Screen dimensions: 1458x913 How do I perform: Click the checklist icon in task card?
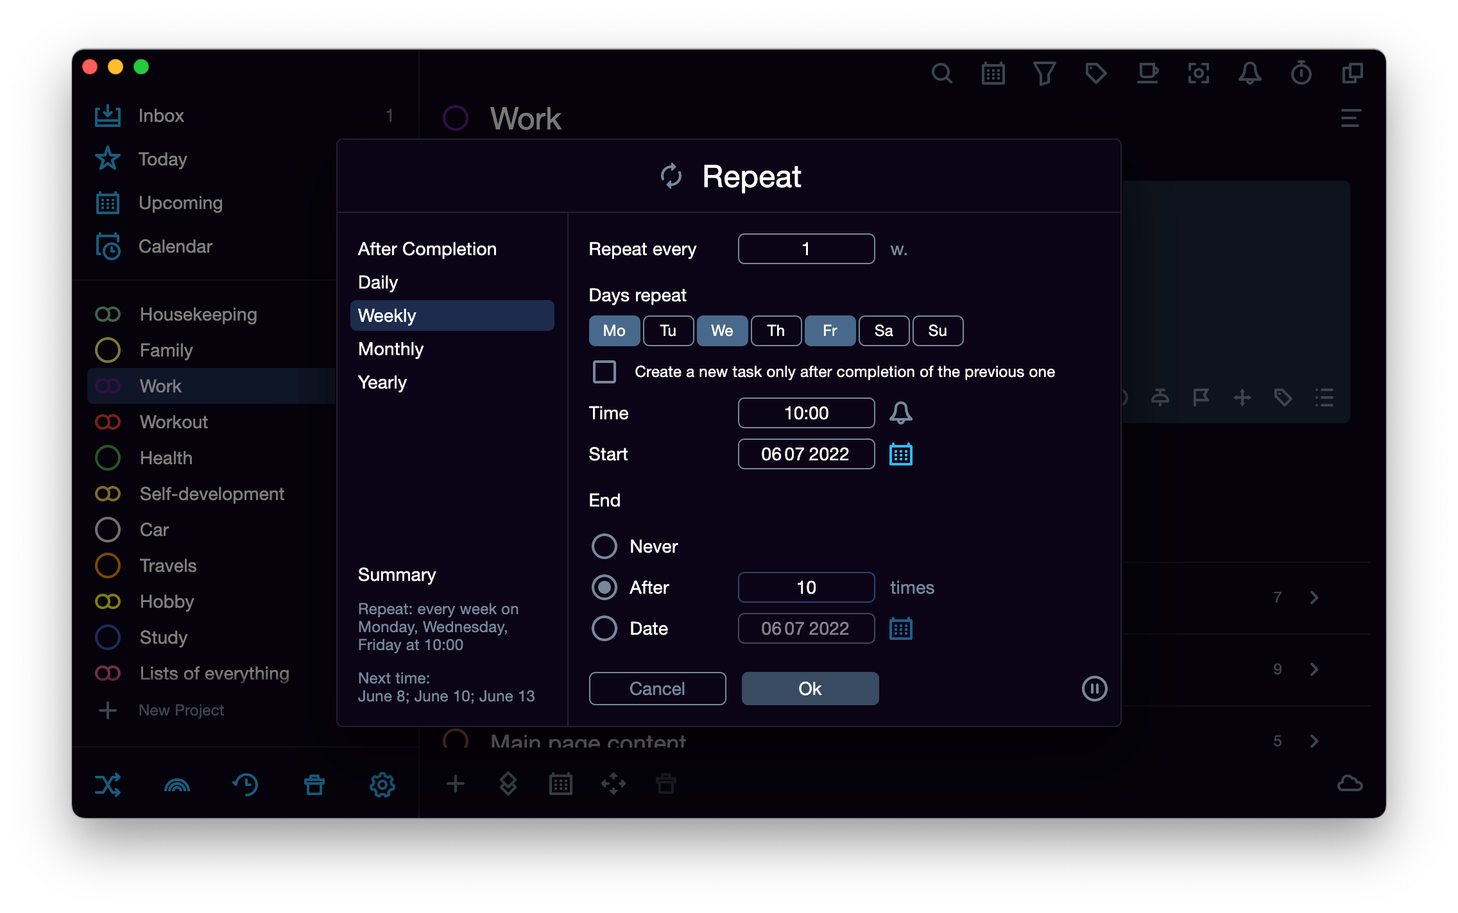coord(1324,398)
